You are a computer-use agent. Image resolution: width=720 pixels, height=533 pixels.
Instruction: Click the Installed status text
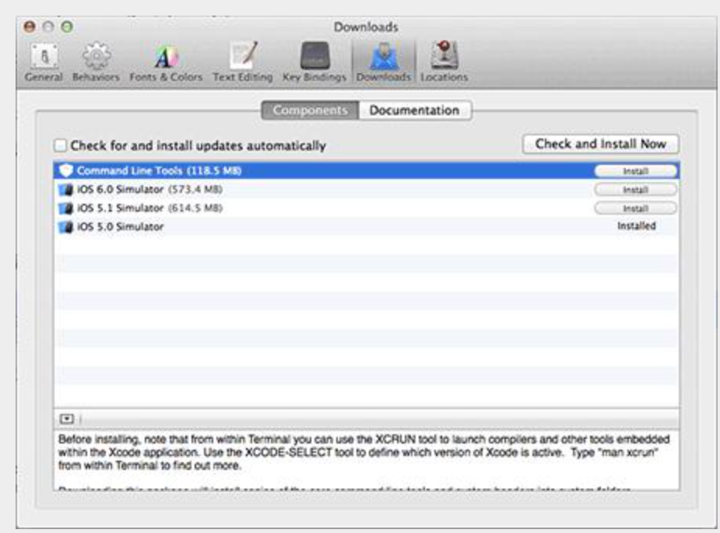[637, 226]
